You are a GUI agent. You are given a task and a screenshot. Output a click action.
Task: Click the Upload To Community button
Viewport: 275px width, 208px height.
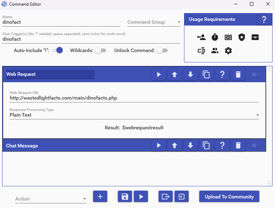pos(229,197)
